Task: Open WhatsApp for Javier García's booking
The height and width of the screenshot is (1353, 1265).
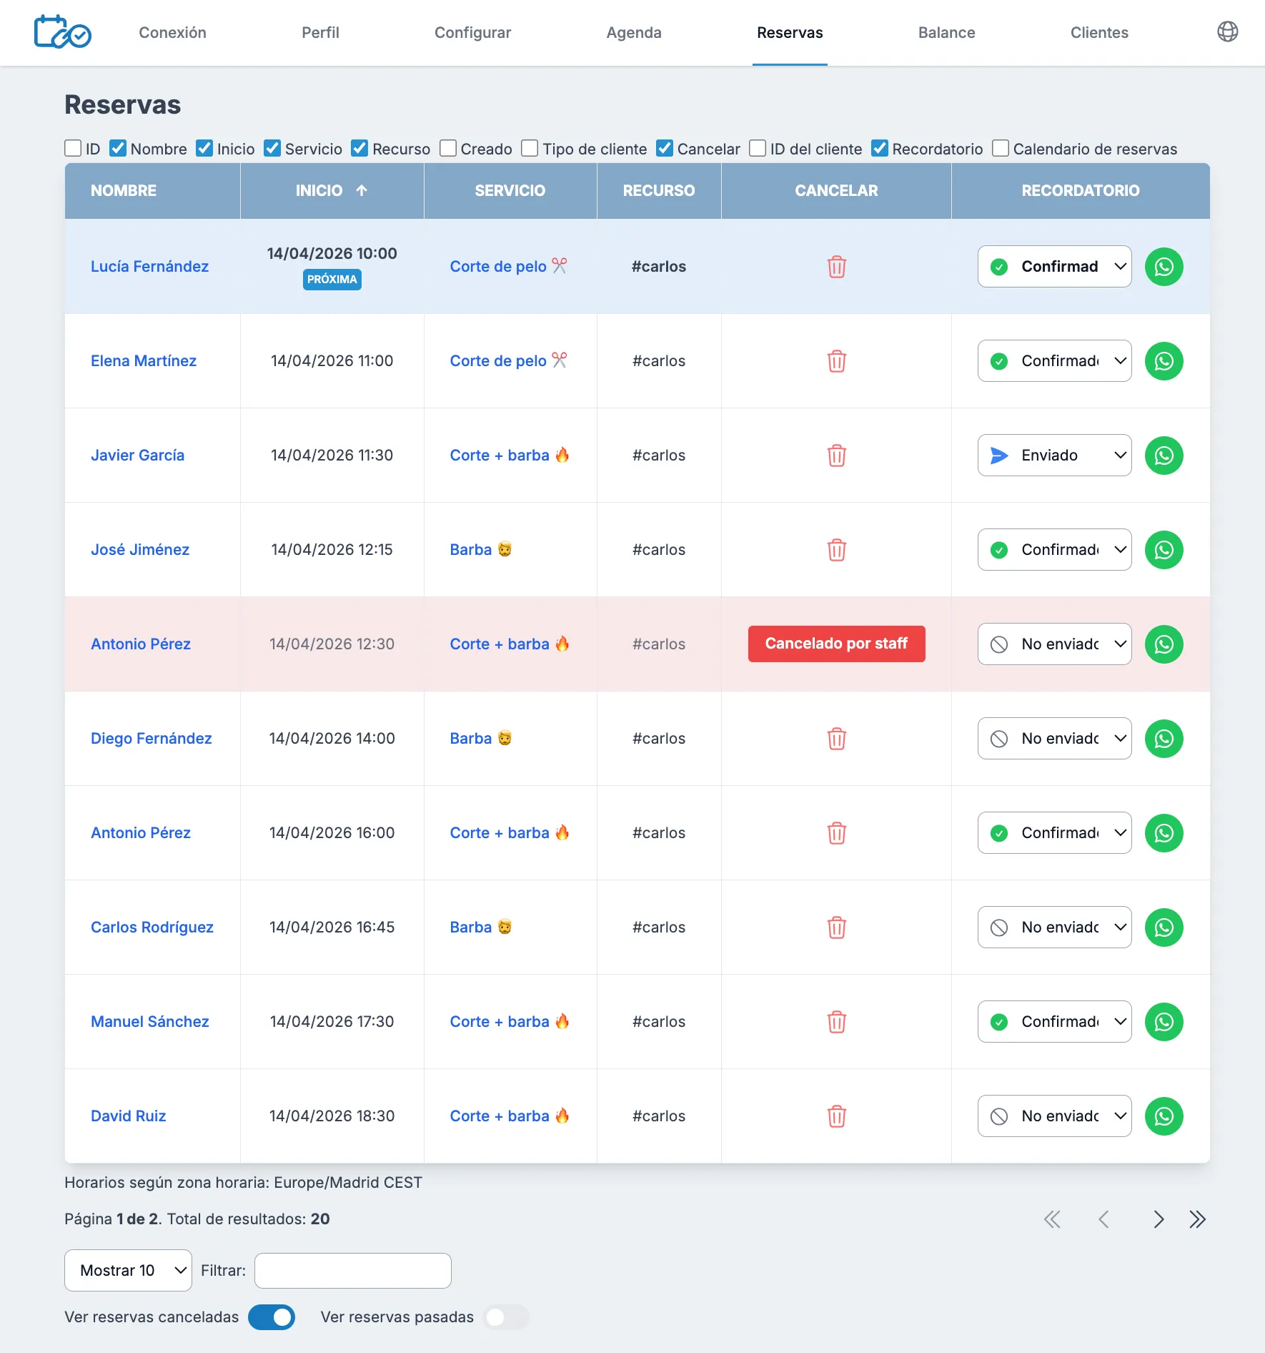Action: point(1164,456)
